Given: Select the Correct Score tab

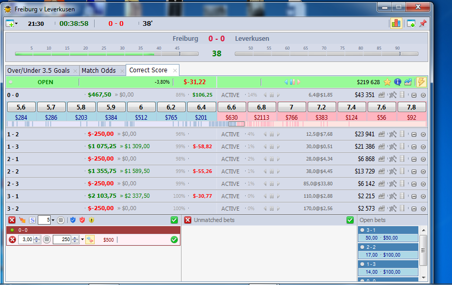Looking at the screenshot, I should (148, 70).
